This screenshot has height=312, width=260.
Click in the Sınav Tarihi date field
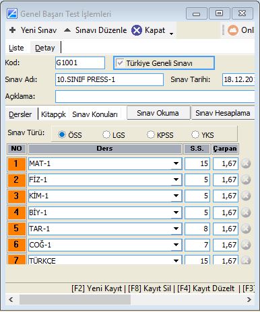[238, 79]
